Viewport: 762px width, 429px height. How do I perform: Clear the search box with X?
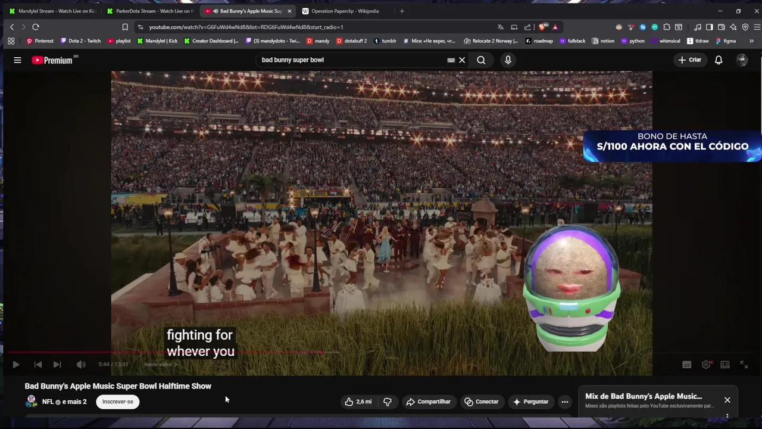pos(462,60)
